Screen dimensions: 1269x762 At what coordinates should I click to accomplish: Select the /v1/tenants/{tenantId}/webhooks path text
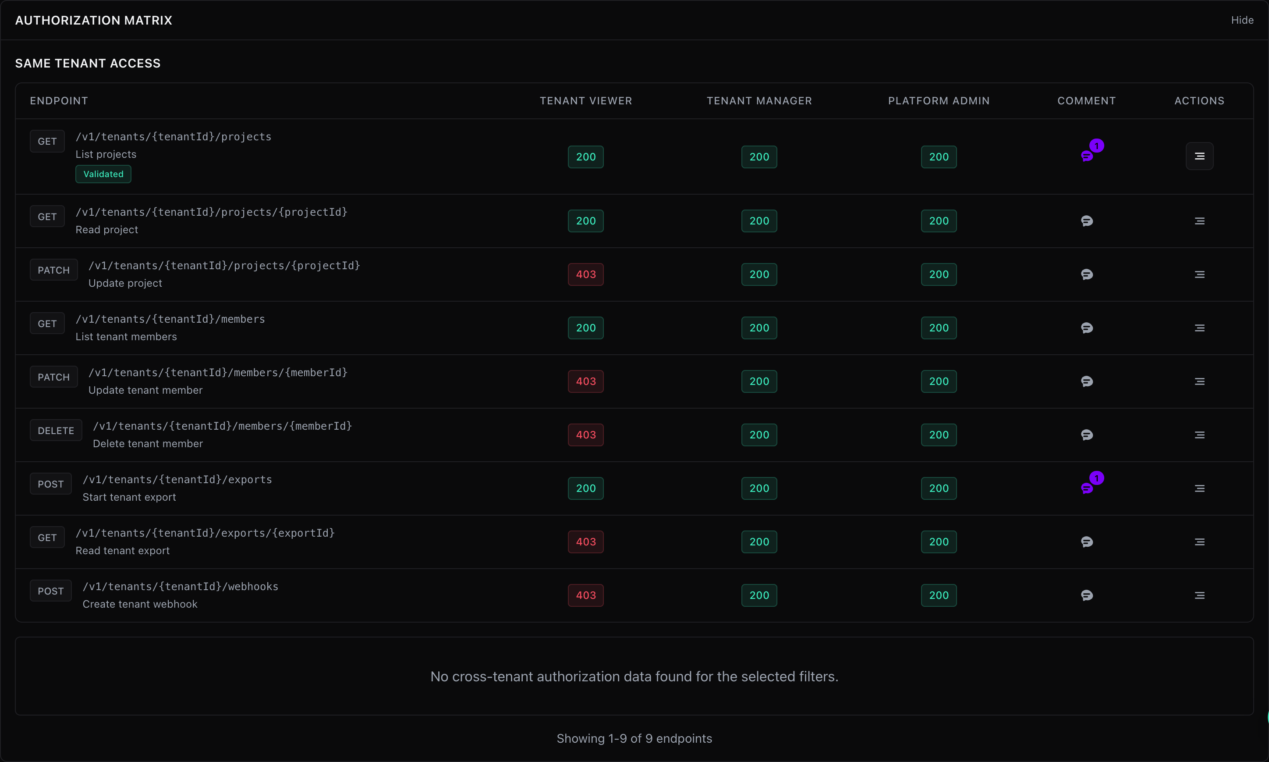click(180, 586)
